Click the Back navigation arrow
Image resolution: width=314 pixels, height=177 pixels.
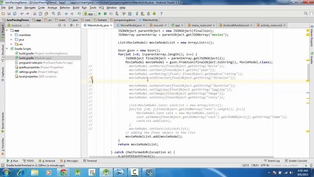tap(66, 14)
